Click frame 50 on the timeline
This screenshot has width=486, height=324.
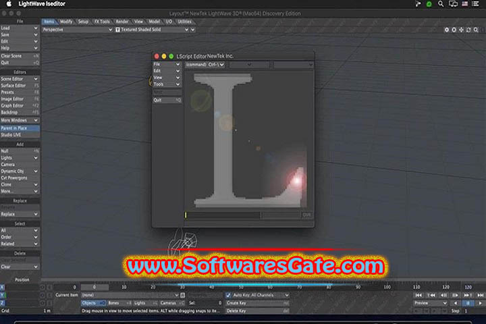coord(241,287)
